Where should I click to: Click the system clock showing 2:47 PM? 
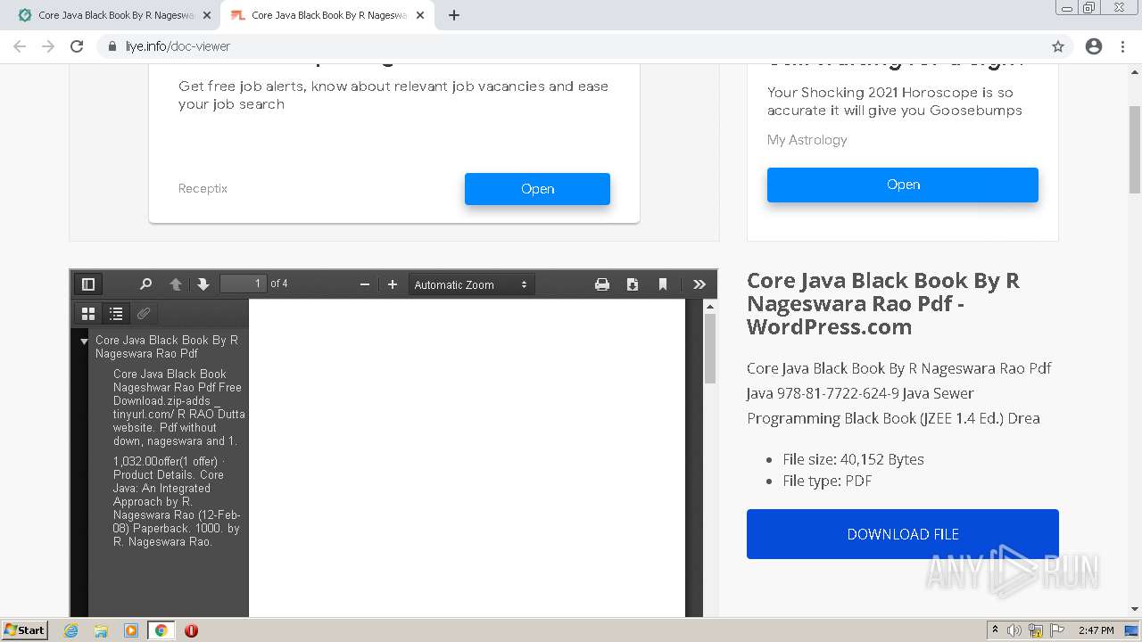[1096, 630]
